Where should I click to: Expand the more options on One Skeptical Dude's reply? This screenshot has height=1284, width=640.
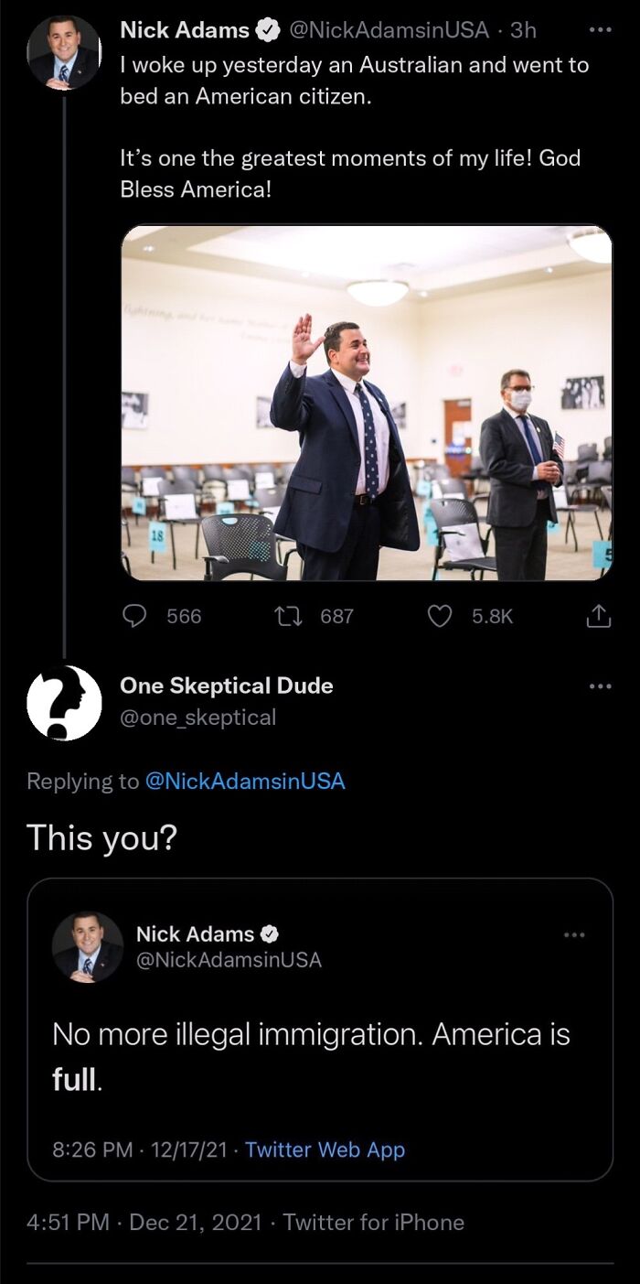599,686
